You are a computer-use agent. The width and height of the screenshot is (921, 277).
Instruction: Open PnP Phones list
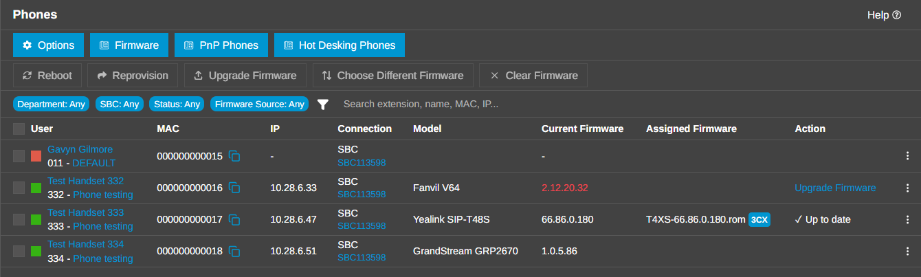click(221, 45)
